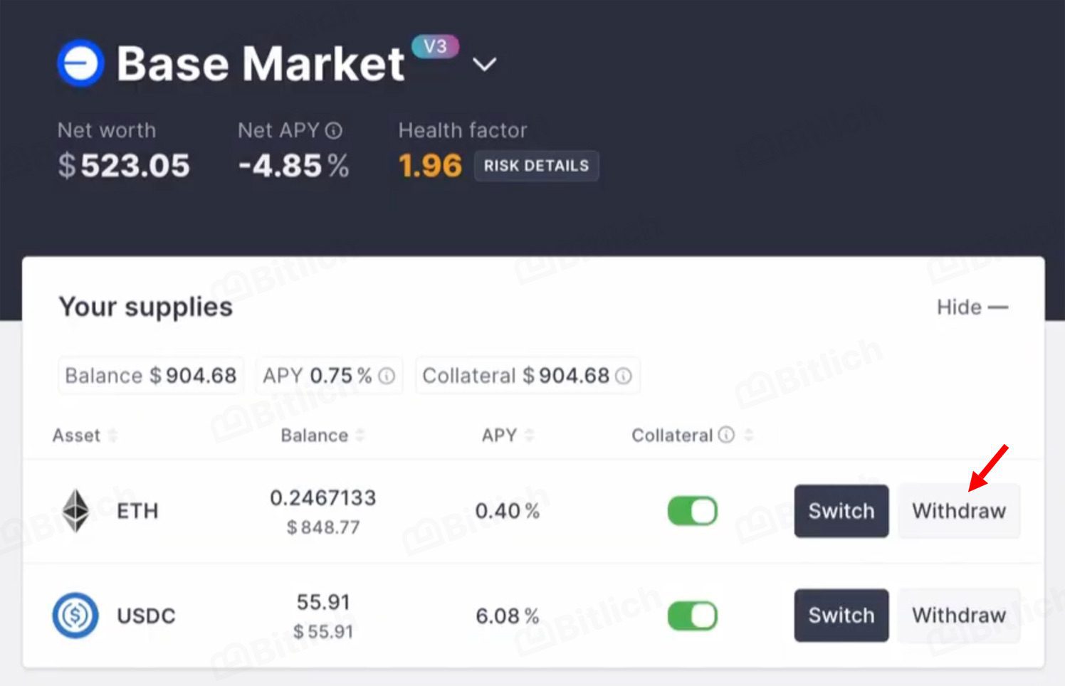Viewport: 1065px width, 686px height.
Task: Disable USDC collateral toggle
Action: [692, 616]
